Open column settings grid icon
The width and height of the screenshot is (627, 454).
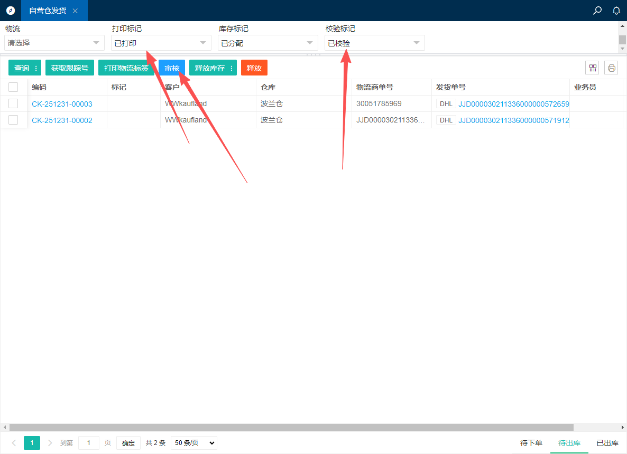(593, 68)
